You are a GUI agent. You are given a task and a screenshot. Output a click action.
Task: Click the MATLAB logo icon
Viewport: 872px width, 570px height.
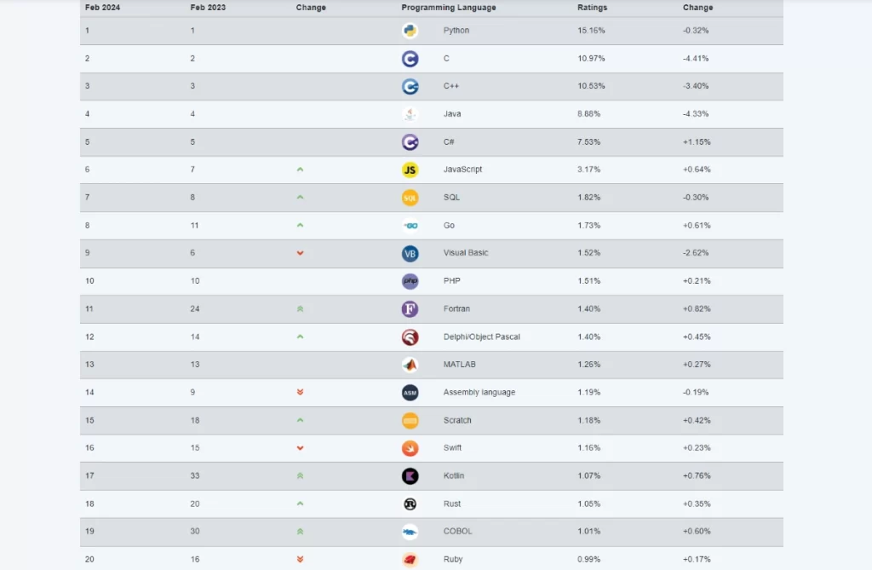tap(410, 365)
